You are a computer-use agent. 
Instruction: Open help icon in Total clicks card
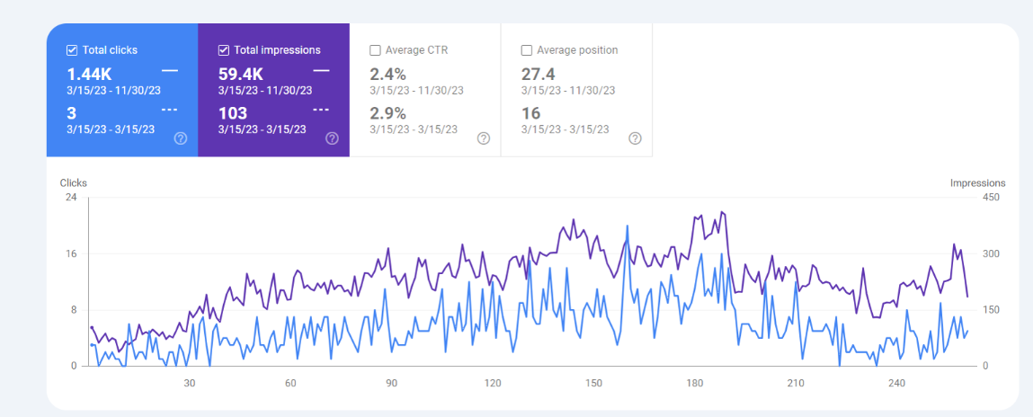pyautogui.click(x=181, y=138)
